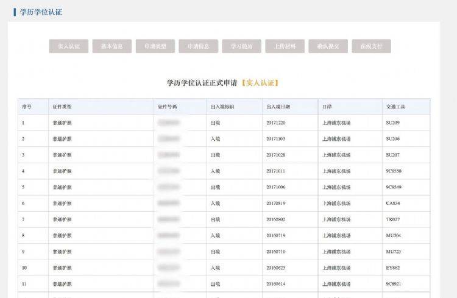Click the 确认提交 step button
This screenshot has height=298, width=457.
(328, 46)
